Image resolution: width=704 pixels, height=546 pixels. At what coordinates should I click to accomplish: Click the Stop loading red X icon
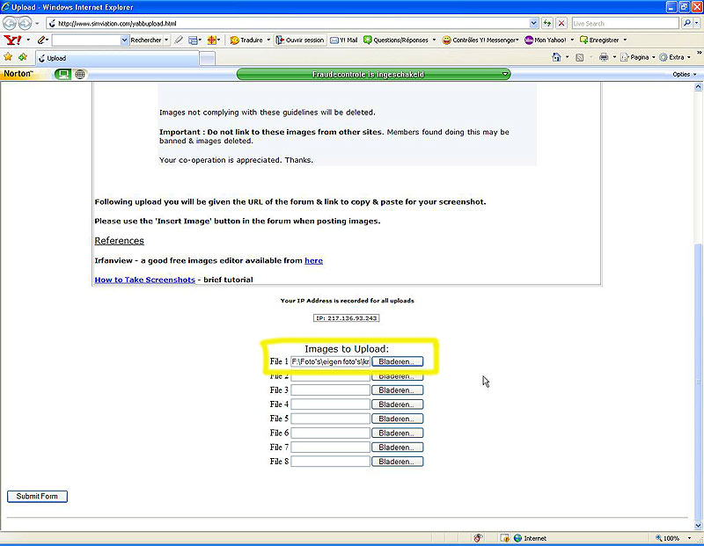[x=561, y=23]
